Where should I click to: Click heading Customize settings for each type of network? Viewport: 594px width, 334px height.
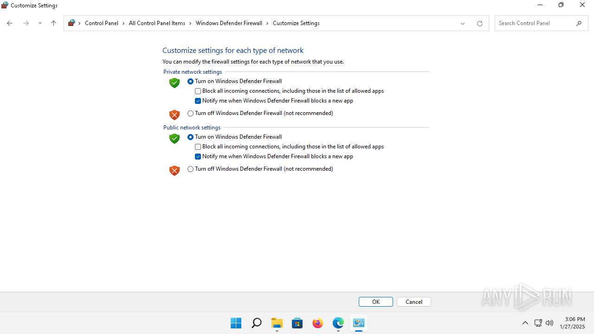(233, 51)
